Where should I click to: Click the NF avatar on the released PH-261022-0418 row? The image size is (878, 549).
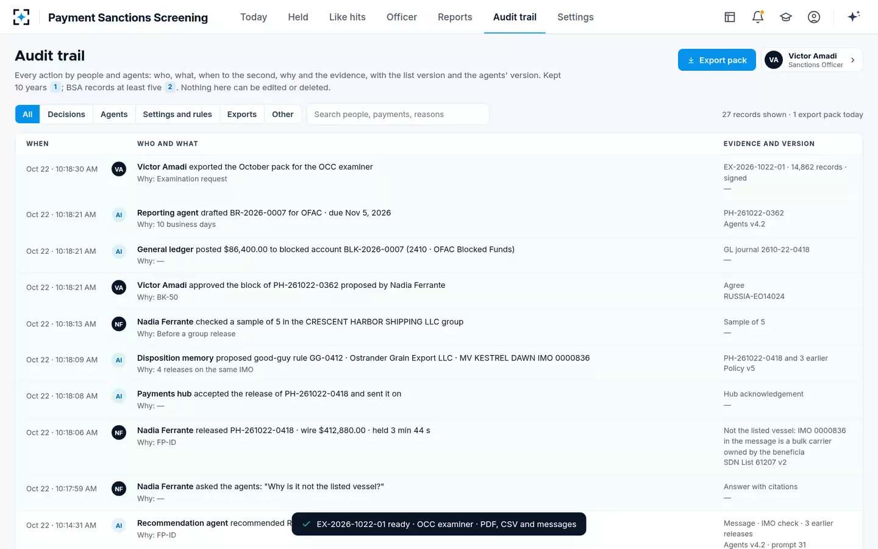point(119,432)
